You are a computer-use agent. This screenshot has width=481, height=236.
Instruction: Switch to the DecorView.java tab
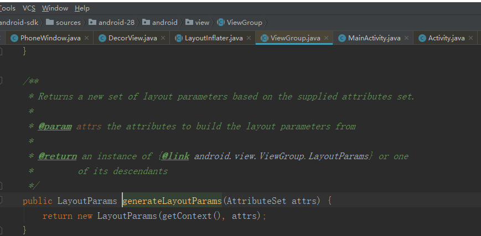132,38
